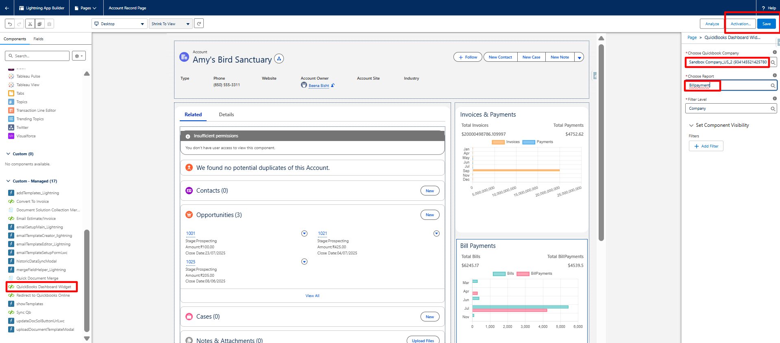780x343 pixels.
Task: Click the search icon in the Filter Level field
Action: (x=773, y=109)
